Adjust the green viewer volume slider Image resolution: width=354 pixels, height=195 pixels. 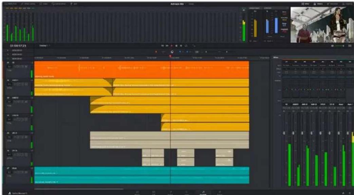(340, 46)
